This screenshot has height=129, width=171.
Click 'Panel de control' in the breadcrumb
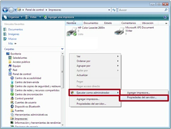35,10
